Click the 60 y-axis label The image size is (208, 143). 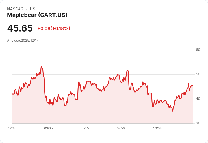(198, 50)
